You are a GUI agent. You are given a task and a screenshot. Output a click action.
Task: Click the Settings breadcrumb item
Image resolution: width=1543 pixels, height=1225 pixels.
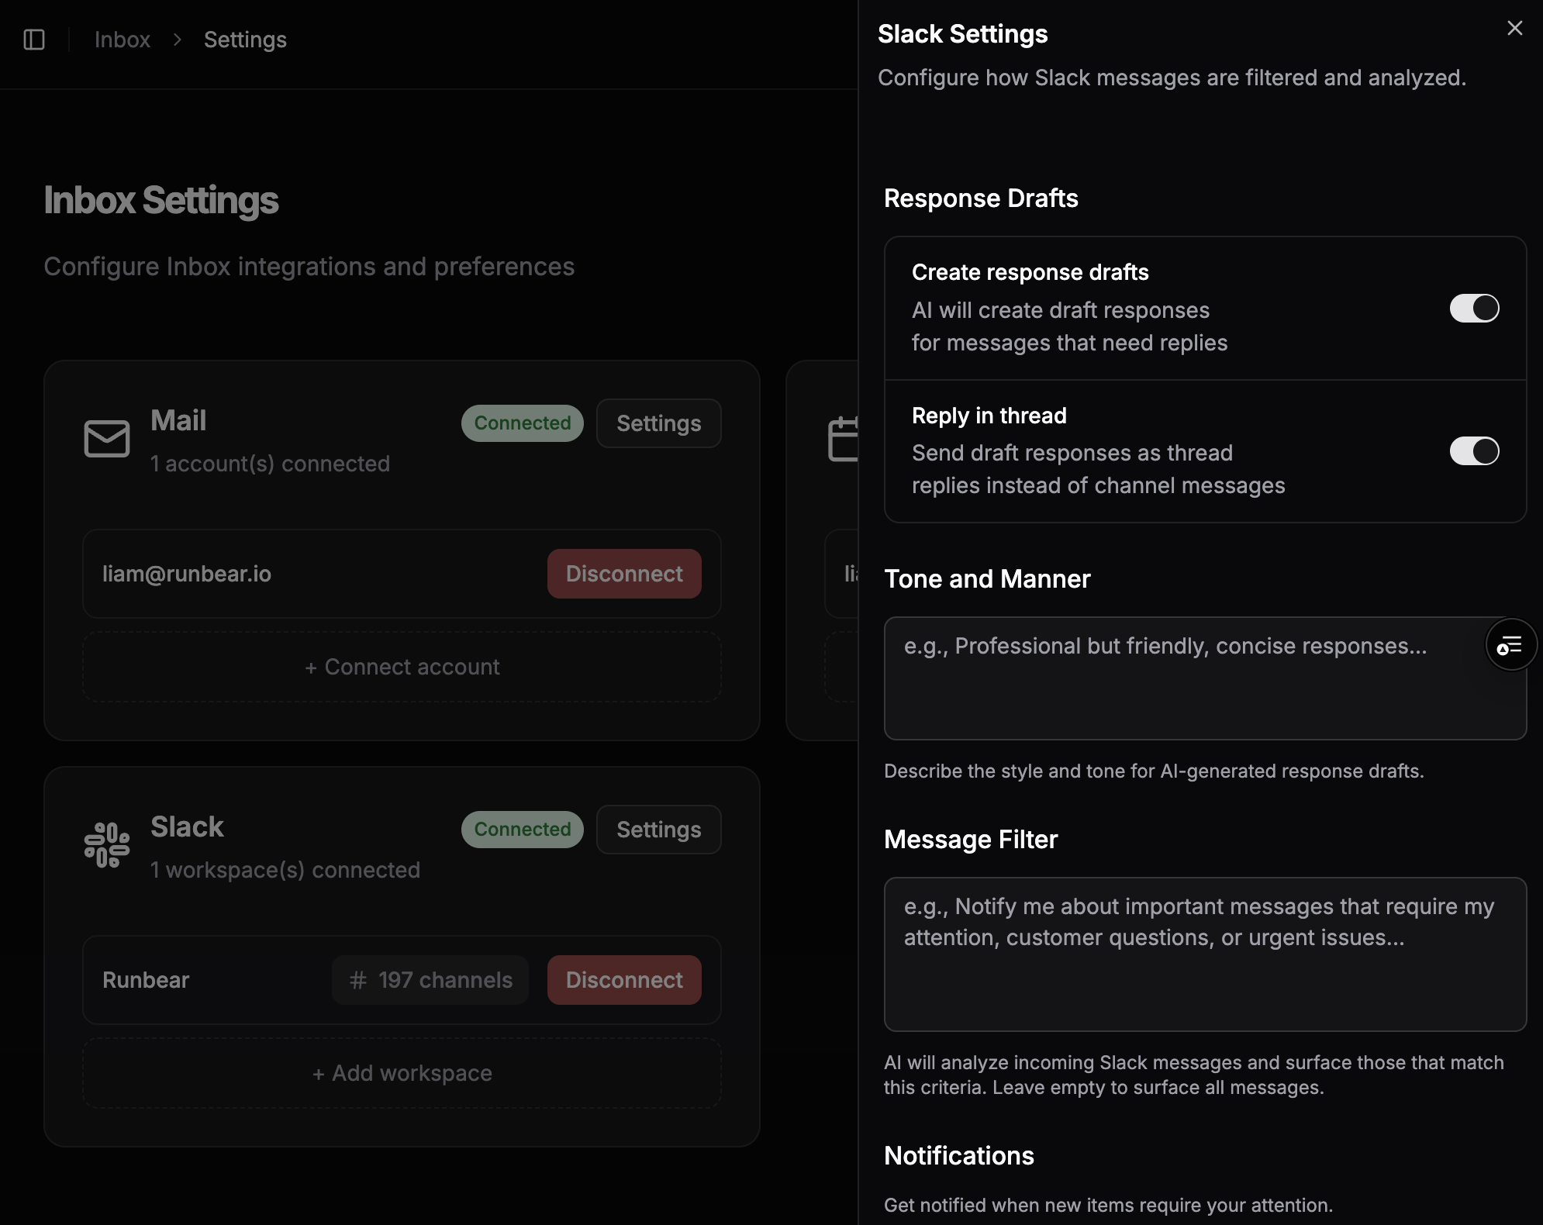click(x=245, y=40)
